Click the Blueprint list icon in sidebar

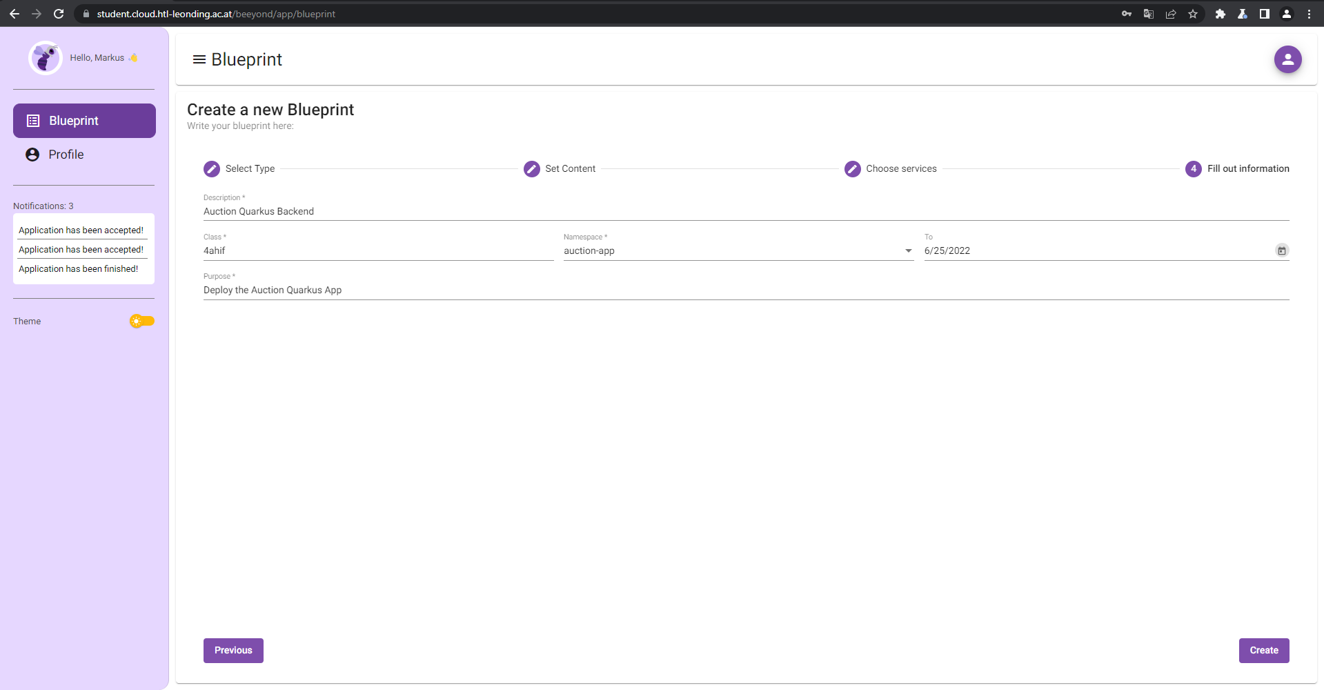tap(33, 121)
